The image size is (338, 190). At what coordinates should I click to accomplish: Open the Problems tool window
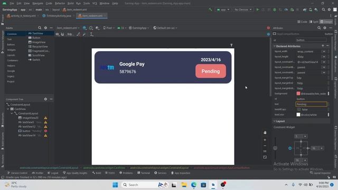tap(126, 173)
